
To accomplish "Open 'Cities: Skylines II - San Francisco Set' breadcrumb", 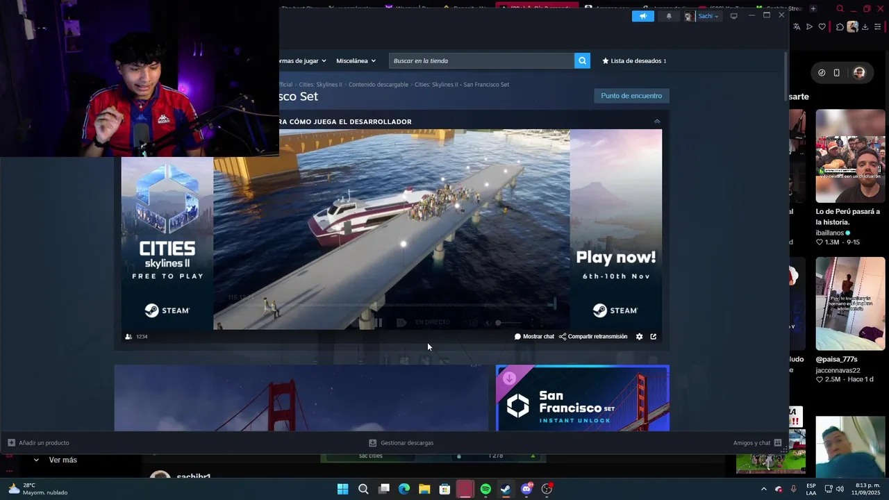I will pos(462,84).
